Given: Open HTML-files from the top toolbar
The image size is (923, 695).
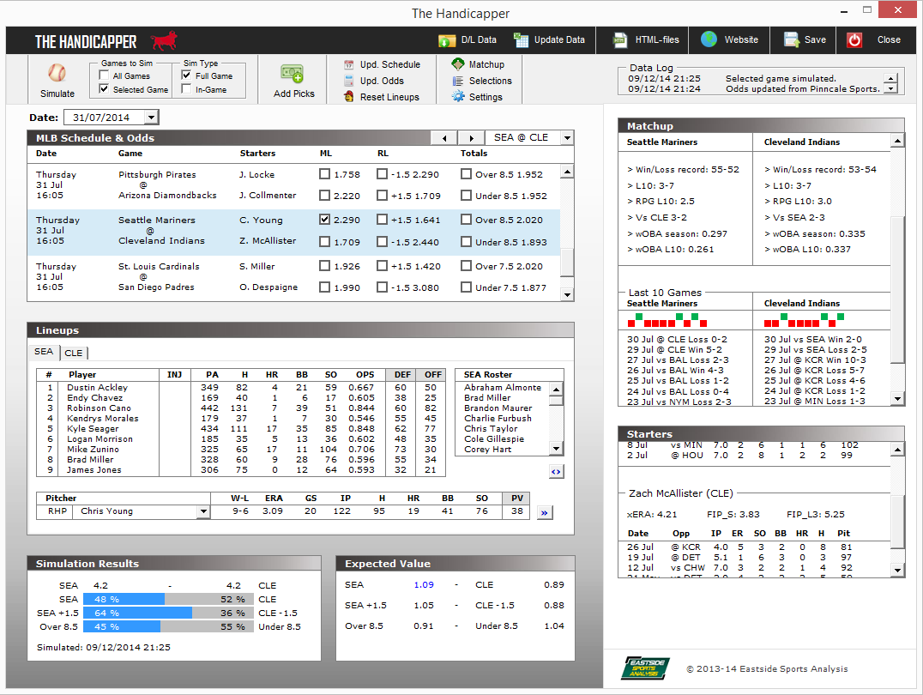Looking at the screenshot, I should click(x=621, y=39).
